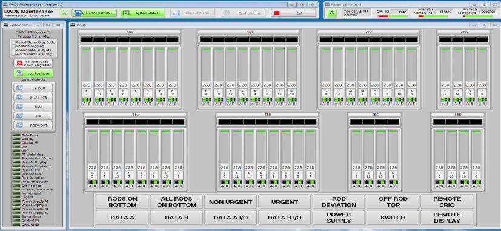The height and width of the screenshot is (231, 501).
Task: Toggle the Position Logging checkbox
Action: (x=13, y=46)
